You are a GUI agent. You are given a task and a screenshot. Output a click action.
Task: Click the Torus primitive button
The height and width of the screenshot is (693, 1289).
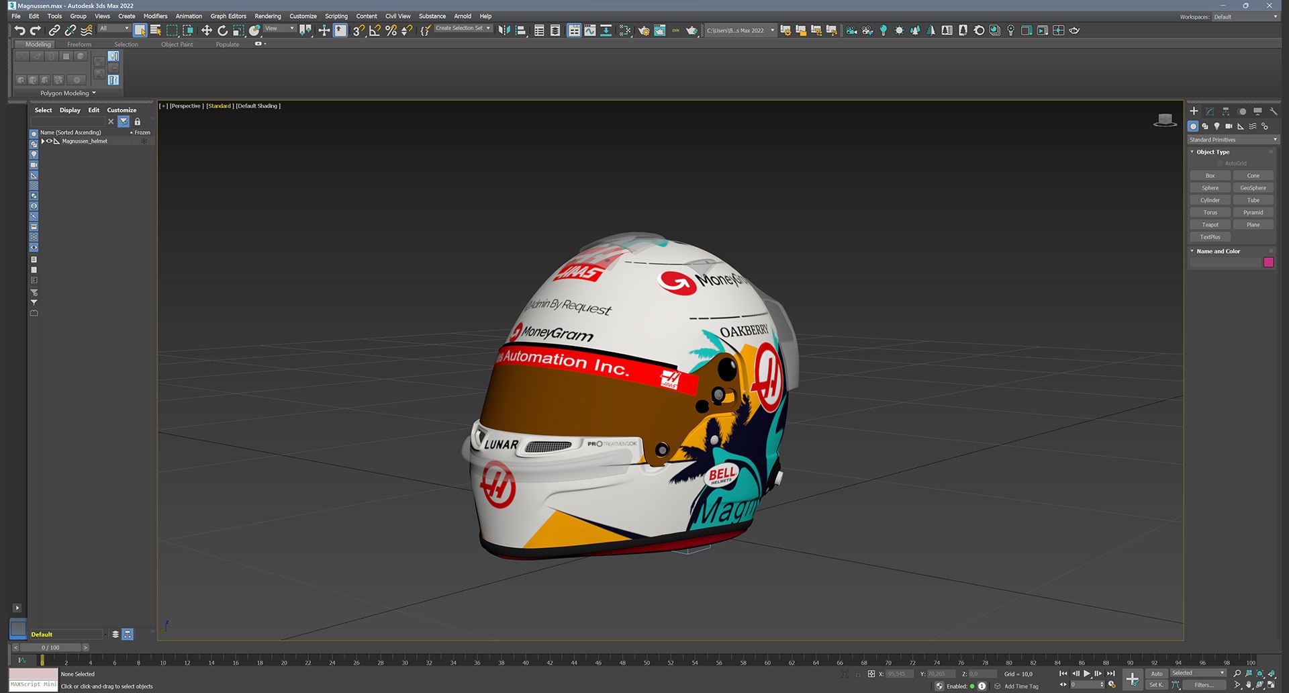(1210, 213)
